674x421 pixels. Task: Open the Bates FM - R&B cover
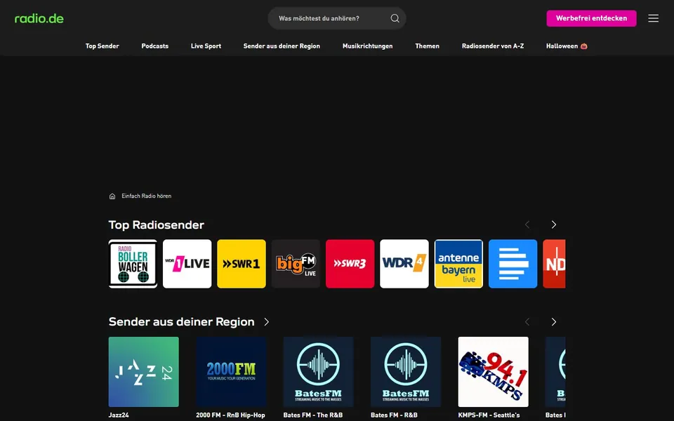[x=406, y=372]
